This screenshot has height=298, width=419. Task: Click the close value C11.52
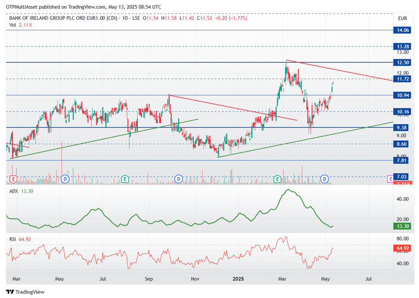click(204, 18)
